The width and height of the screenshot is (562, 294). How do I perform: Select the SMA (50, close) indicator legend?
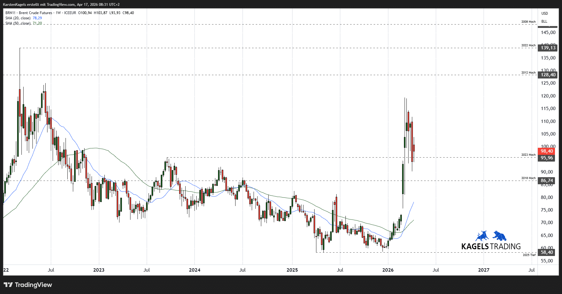point(18,23)
